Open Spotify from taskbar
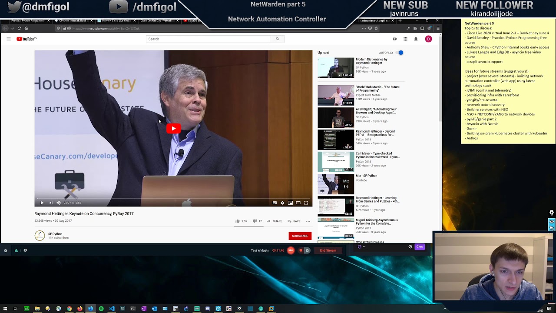 click(x=101, y=309)
